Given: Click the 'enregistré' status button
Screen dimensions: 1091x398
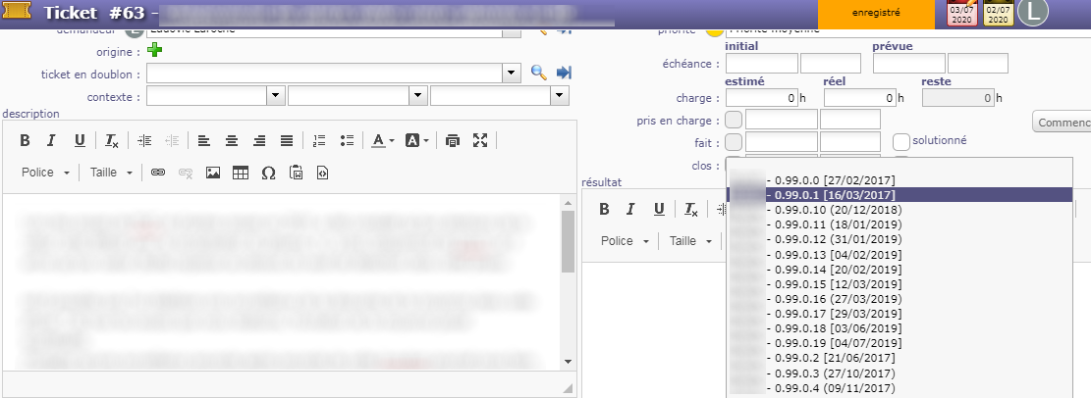Looking at the screenshot, I should pos(876,13).
